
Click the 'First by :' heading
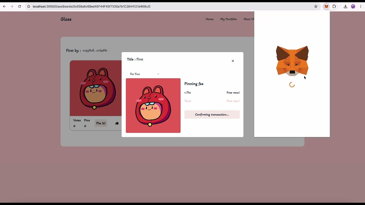click(x=73, y=50)
